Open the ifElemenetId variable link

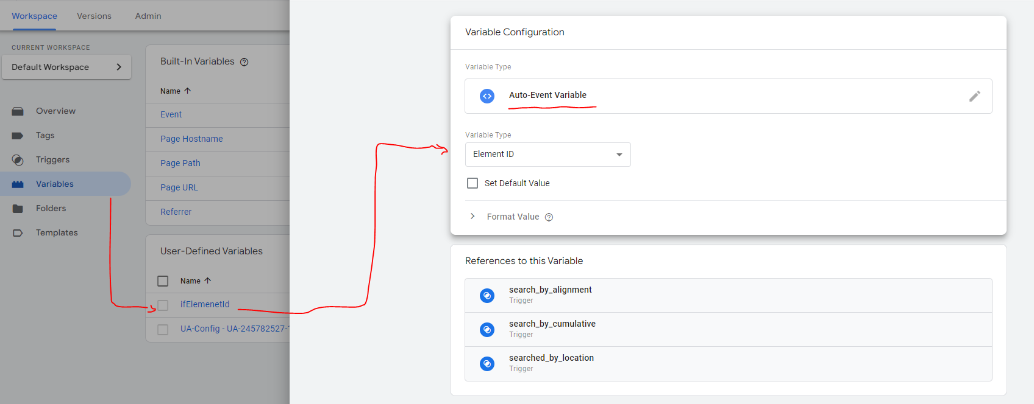click(205, 304)
